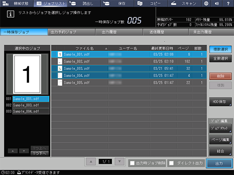Move selected job up with 1つ上へ
Image resolution: width=234 pixels, height=175 pixels.
pyautogui.click(x=40, y=148)
